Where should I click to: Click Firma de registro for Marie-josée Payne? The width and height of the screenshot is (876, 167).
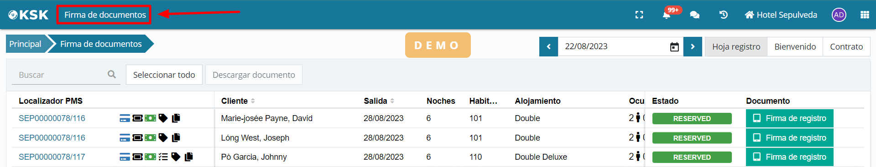click(x=790, y=118)
